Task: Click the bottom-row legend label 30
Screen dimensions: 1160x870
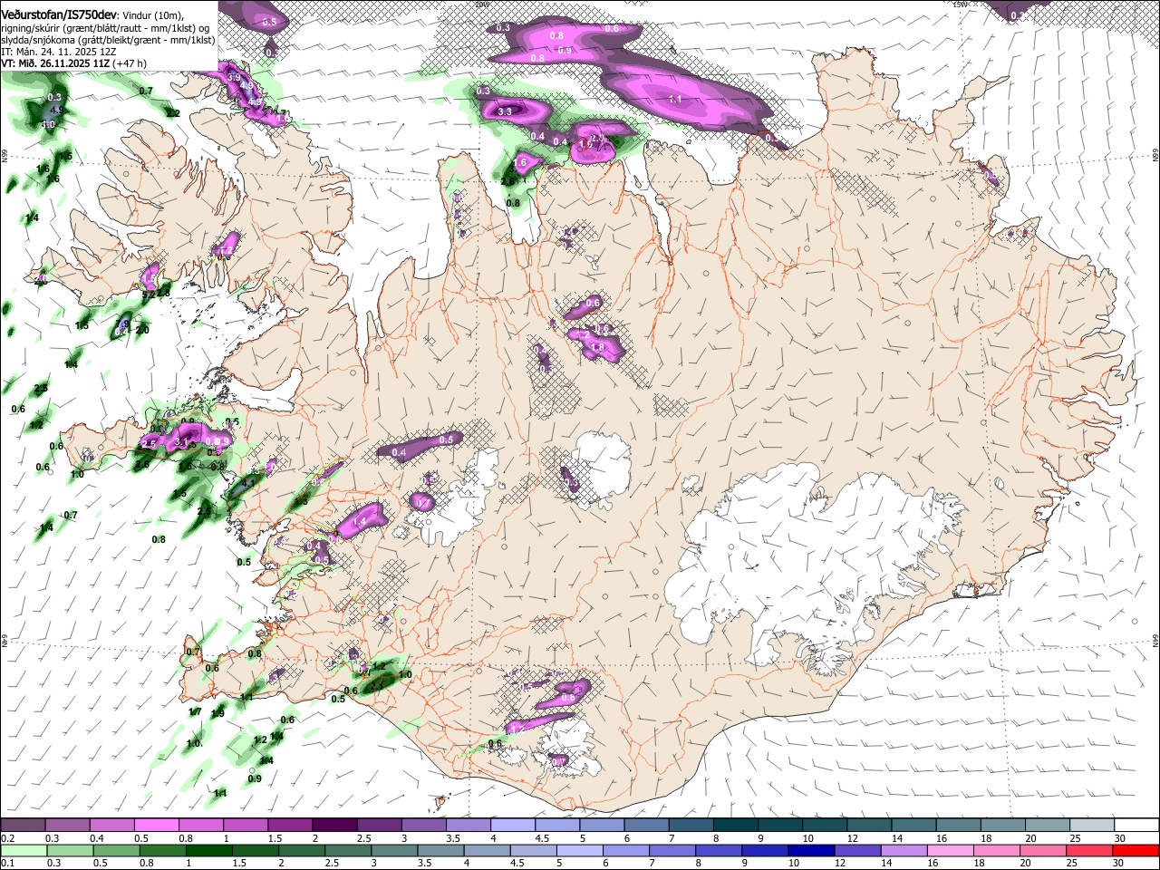Action: pyautogui.click(x=1116, y=864)
